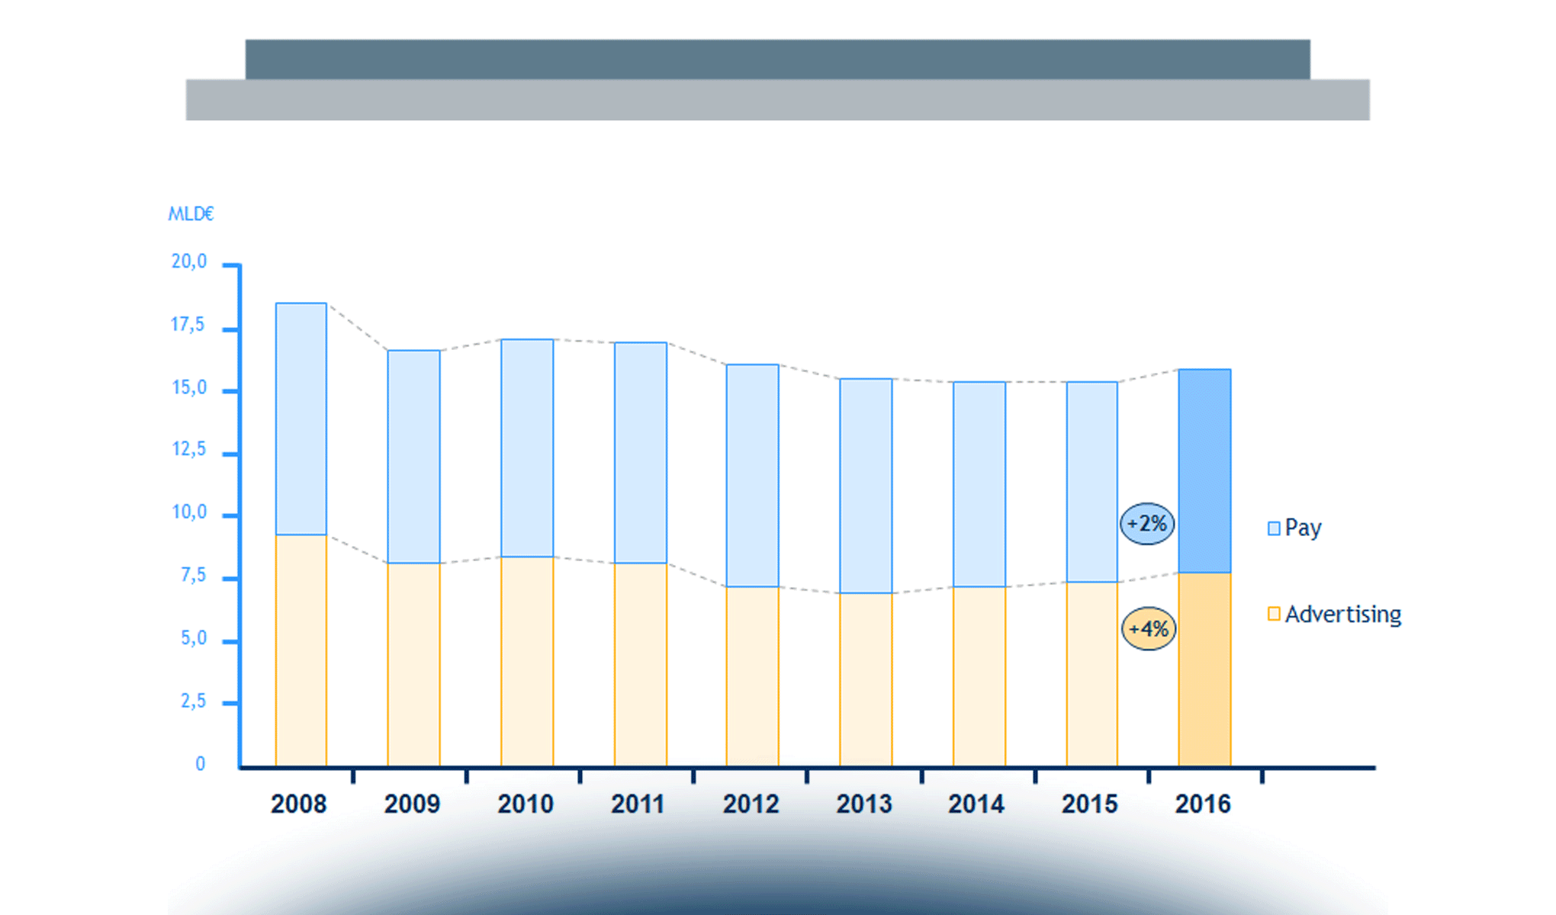The height and width of the screenshot is (915, 1556).
Task: Click the Advertising legend color square
Action: coord(1273,614)
